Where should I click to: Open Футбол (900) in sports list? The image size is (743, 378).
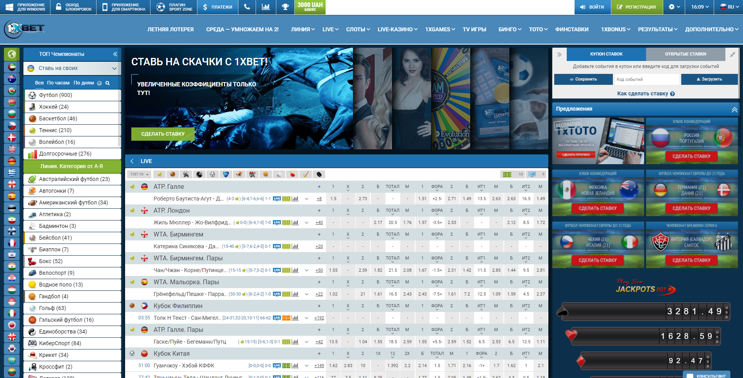72,95
